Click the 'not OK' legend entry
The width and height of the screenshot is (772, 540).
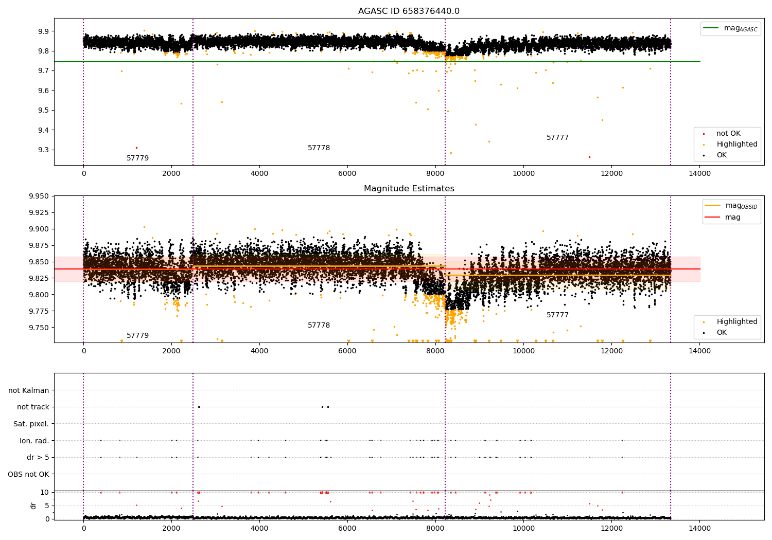[x=728, y=134]
